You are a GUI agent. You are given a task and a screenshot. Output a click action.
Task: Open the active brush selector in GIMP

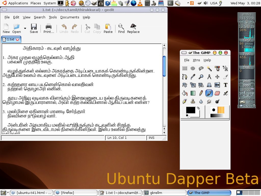point(214,110)
